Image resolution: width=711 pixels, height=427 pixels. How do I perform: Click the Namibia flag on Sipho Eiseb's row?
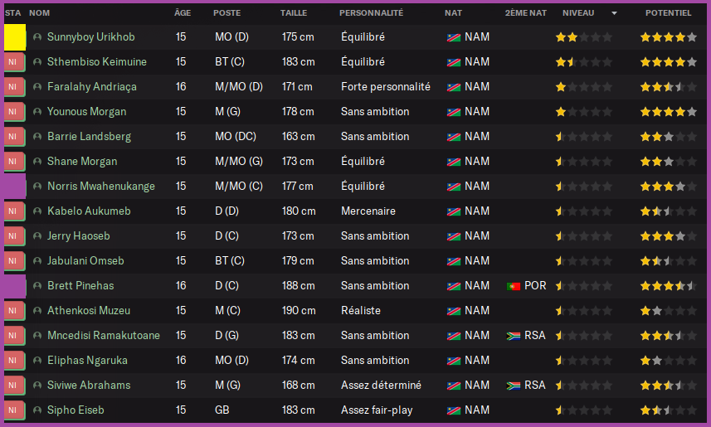coord(454,410)
